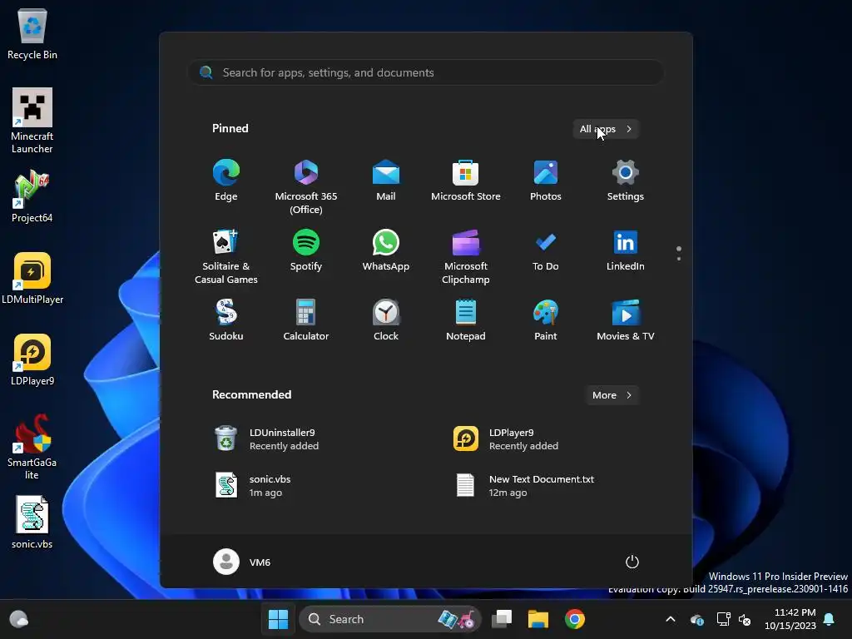Open Microsoft Store from pinned apps
This screenshot has height=639, width=852.
[x=466, y=181]
